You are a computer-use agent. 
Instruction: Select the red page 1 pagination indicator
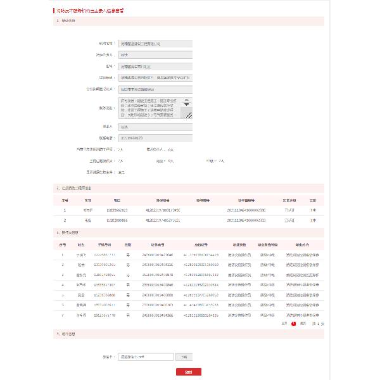(293, 323)
